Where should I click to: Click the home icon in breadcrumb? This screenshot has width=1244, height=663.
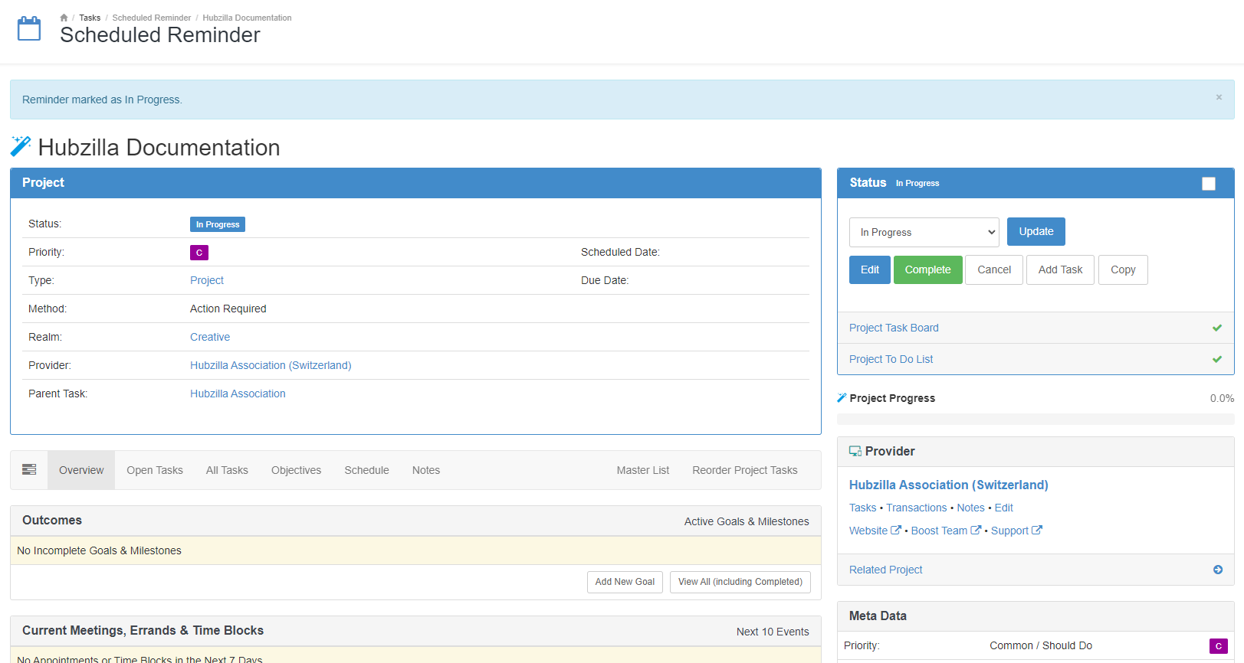click(x=64, y=18)
